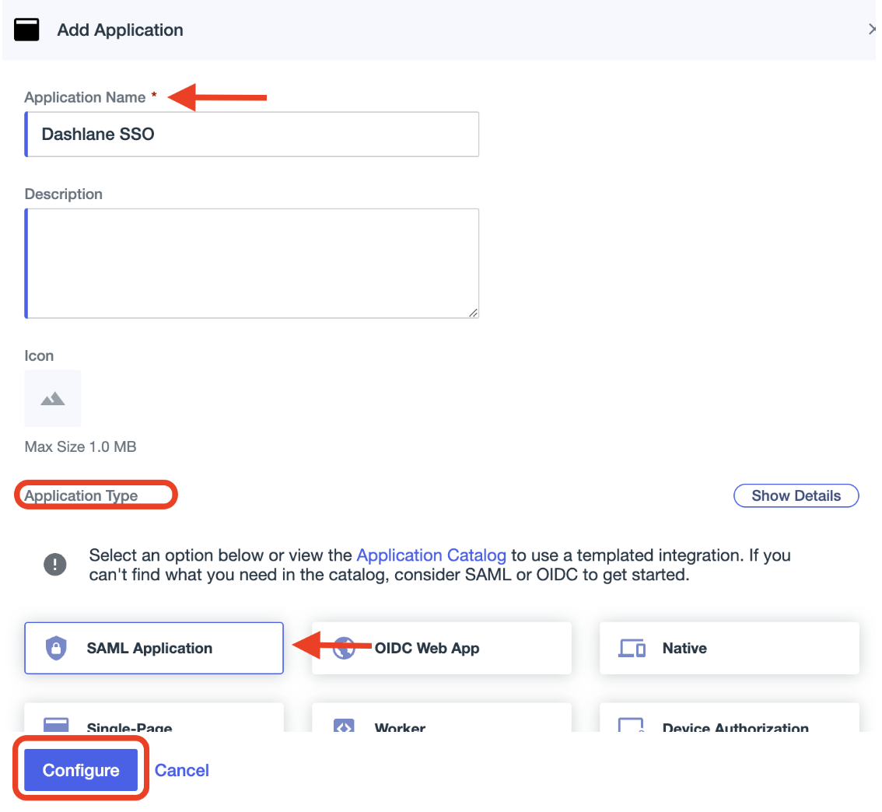Expand application types with Show Details

[x=796, y=495]
